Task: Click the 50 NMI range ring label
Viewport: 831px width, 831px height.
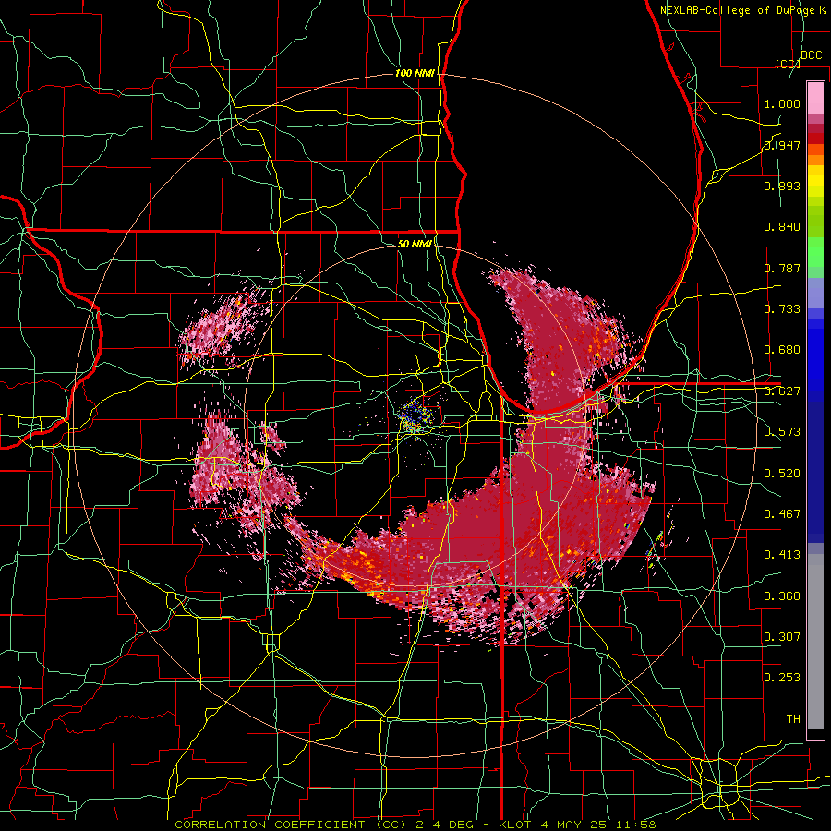Action: (x=415, y=245)
